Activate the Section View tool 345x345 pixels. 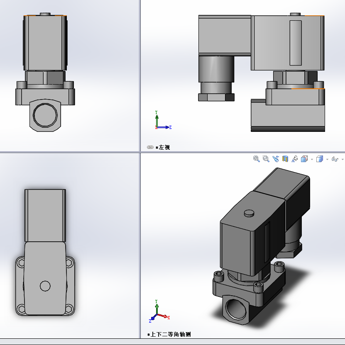click(x=285, y=159)
